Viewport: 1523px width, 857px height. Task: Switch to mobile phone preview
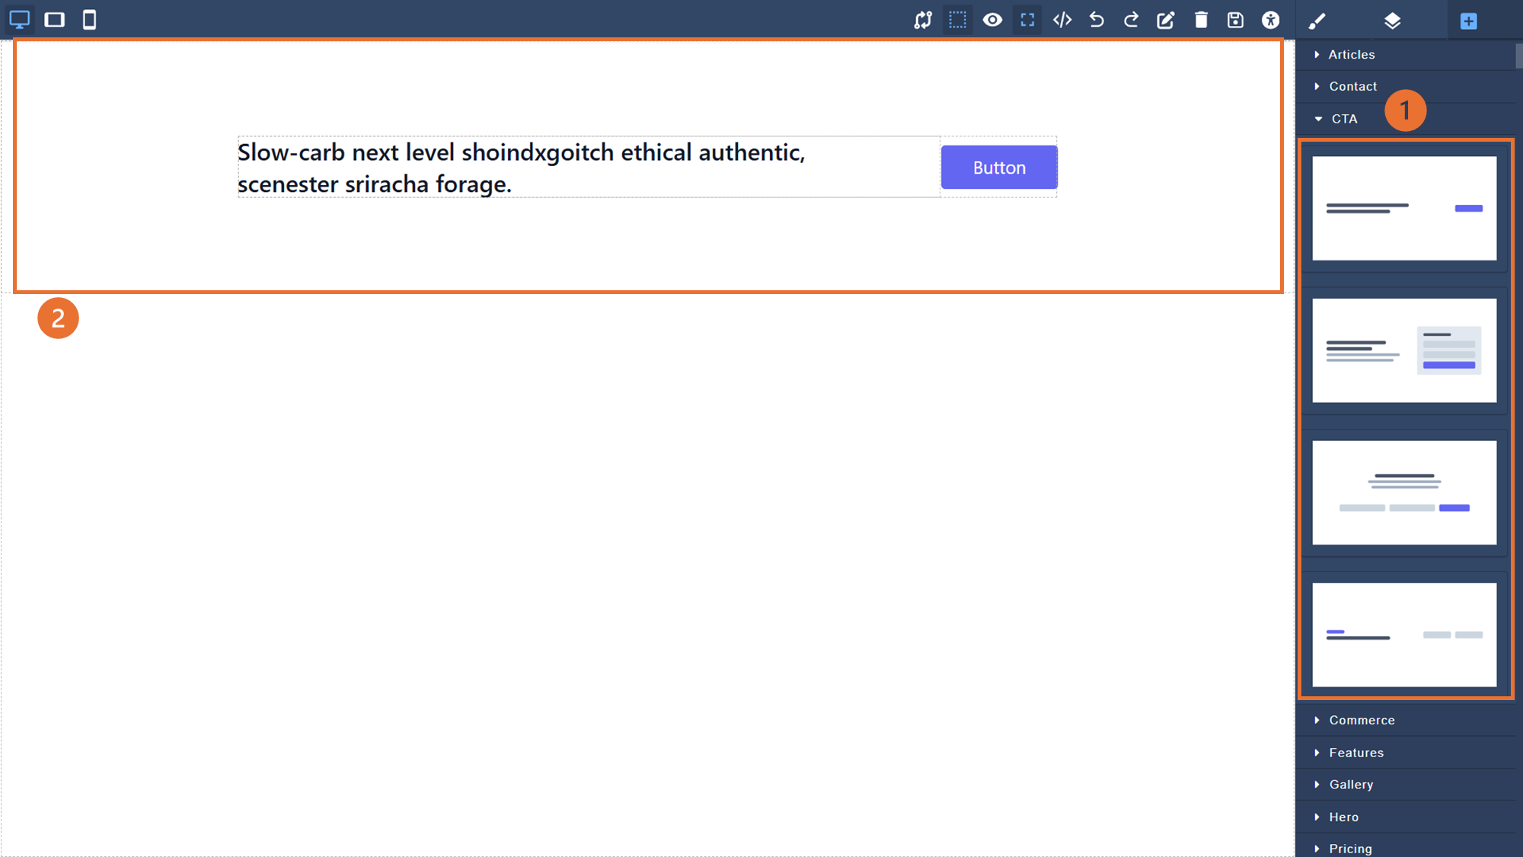89,20
